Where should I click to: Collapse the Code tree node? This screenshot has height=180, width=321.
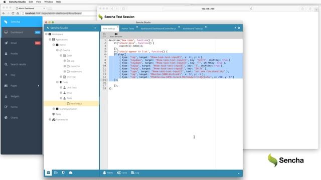coord(61,55)
